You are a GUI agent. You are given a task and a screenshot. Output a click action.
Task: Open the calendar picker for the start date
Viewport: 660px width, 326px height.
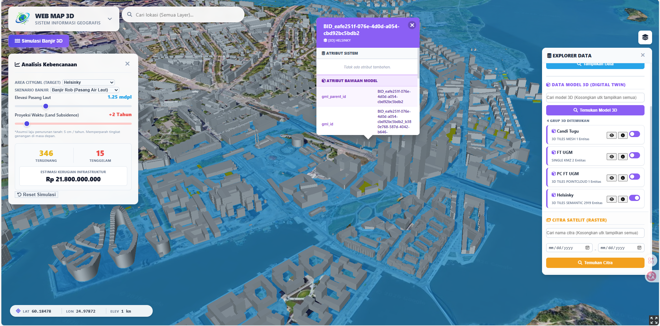pyautogui.click(x=587, y=247)
